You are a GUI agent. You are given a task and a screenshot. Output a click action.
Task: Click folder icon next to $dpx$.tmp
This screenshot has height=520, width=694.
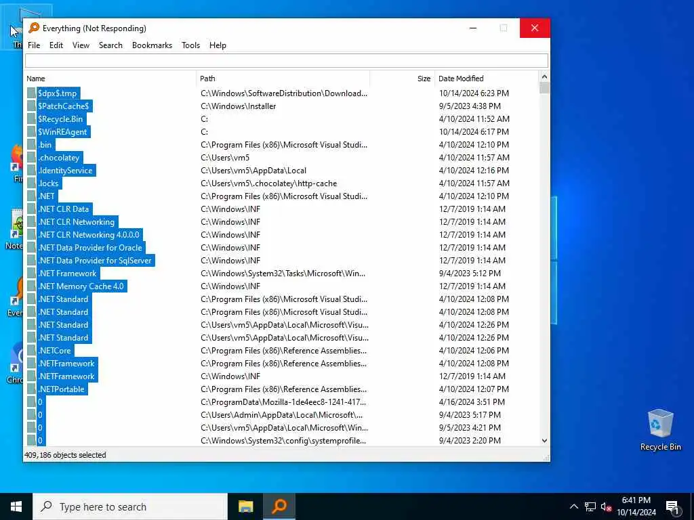[31, 93]
